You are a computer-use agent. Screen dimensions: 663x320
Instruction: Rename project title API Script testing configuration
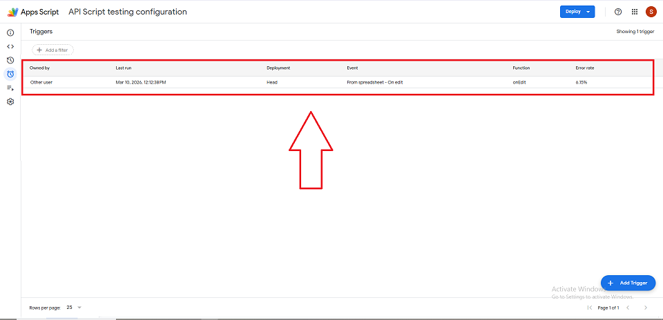point(128,12)
